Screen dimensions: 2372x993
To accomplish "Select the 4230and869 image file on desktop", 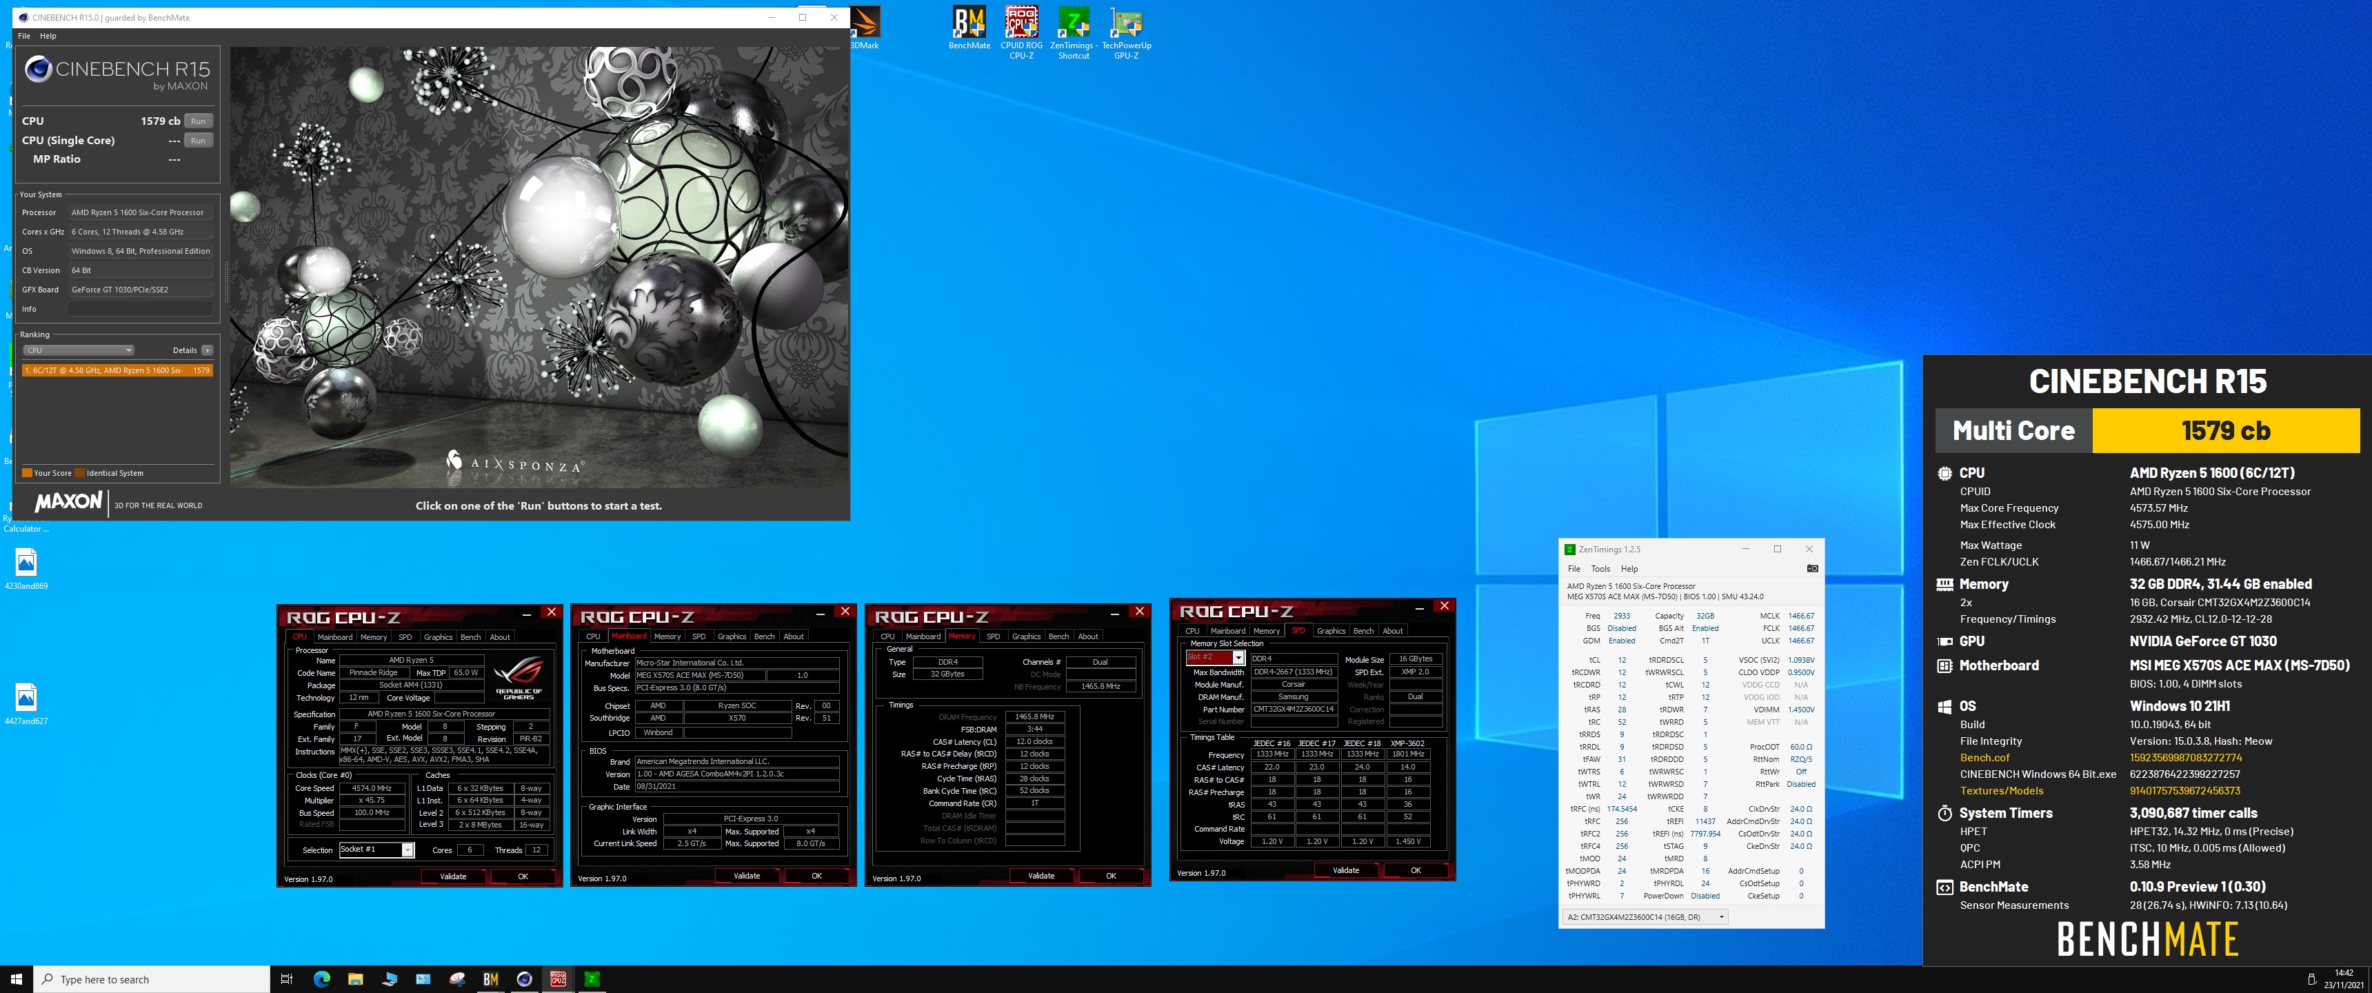I will point(26,568).
